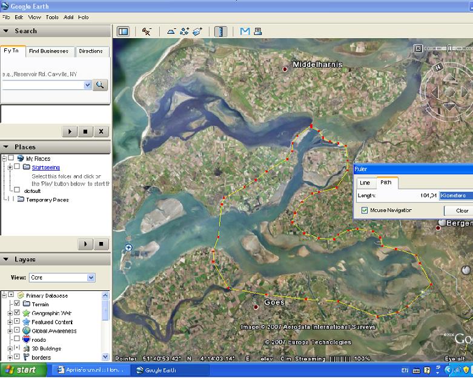Screen dimensions: 473x378
Task: Toggle the Featured Content layer checkbox
Action: pos(17,321)
